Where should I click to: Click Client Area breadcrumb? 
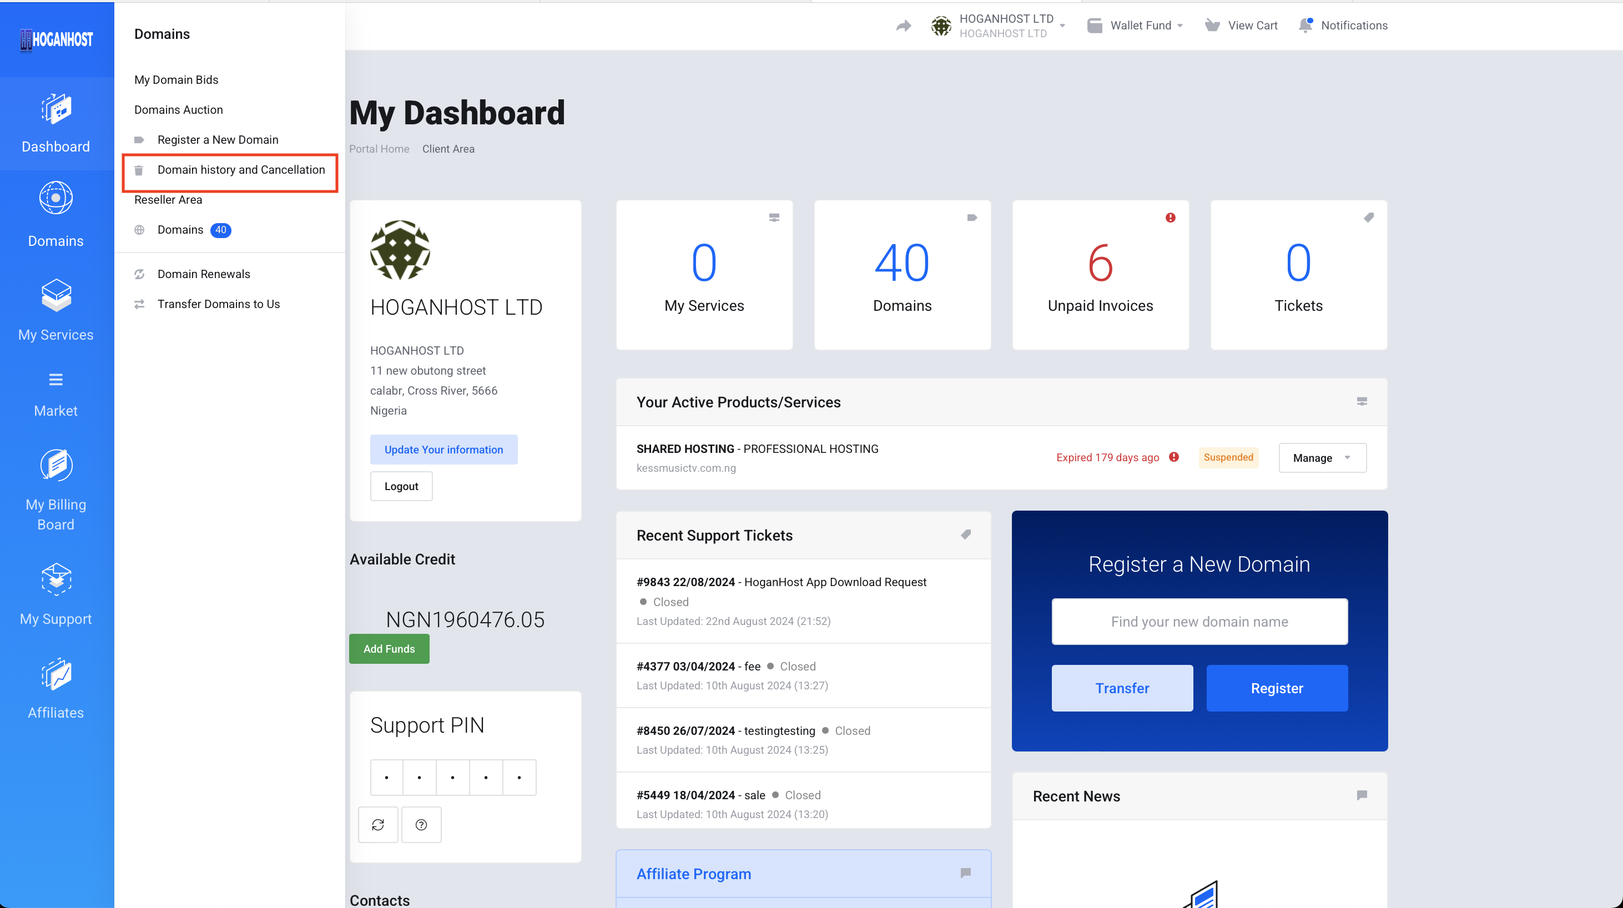tap(448, 149)
